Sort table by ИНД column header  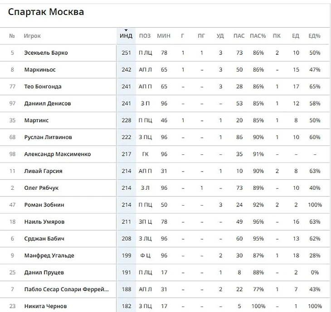click(126, 36)
